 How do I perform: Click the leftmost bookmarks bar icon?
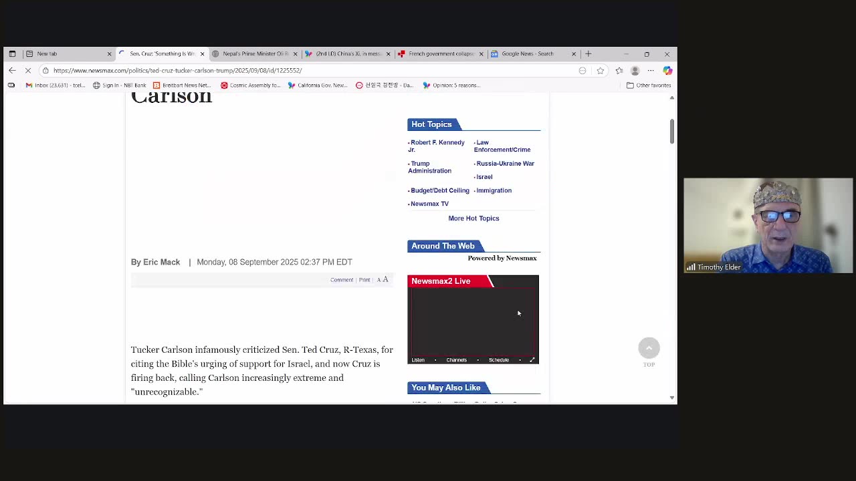(x=11, y=85)
